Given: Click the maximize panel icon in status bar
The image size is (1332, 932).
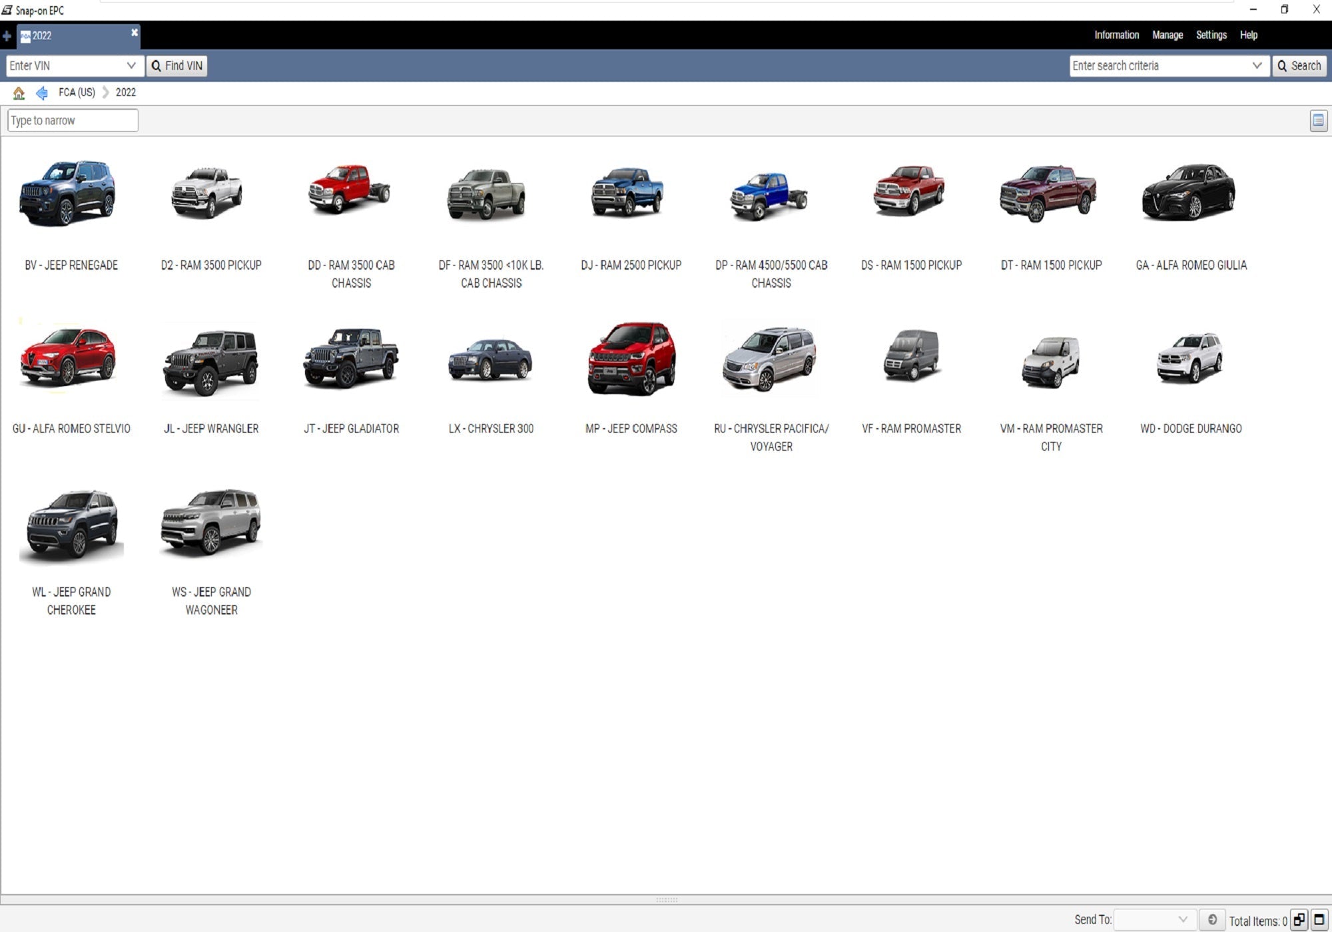Looking at the screenshot, I should click(1319, 919).
